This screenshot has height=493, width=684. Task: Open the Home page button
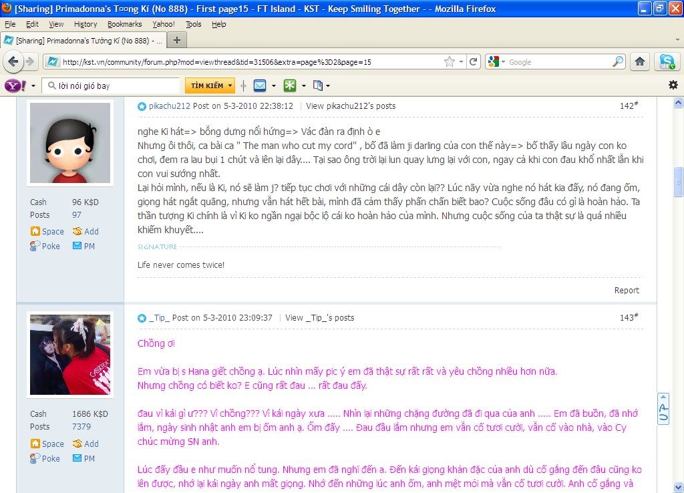click(639, 61)
